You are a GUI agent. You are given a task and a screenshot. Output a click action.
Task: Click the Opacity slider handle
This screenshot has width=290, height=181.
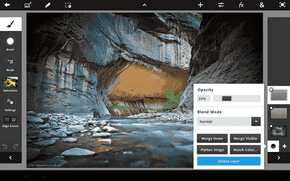227,98
